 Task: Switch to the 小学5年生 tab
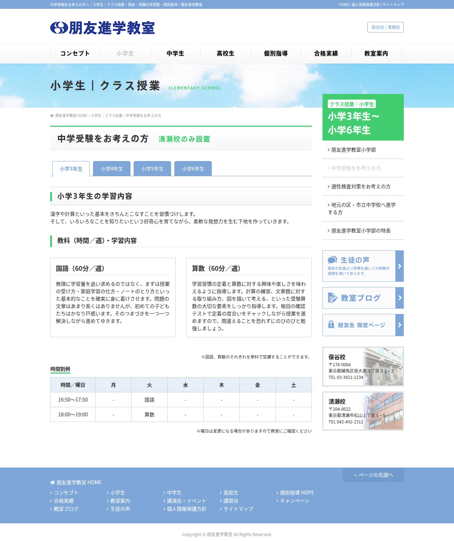pos(152,169)
